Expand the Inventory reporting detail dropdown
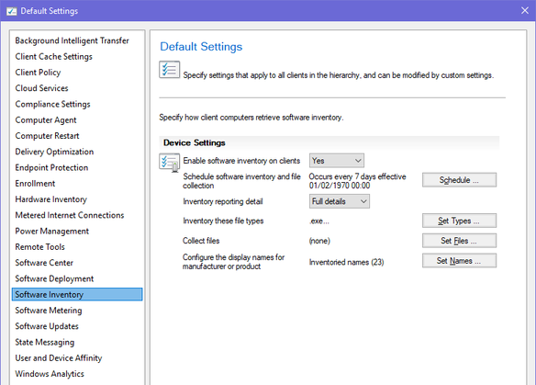The width and height of the screenshot is (536, 385). pos(339,201)
